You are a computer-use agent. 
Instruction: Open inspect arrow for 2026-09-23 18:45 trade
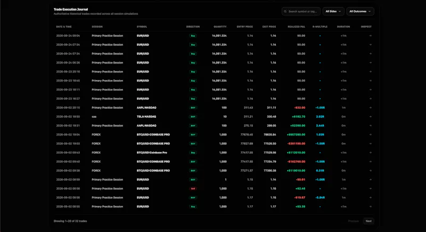pos(370,81)
